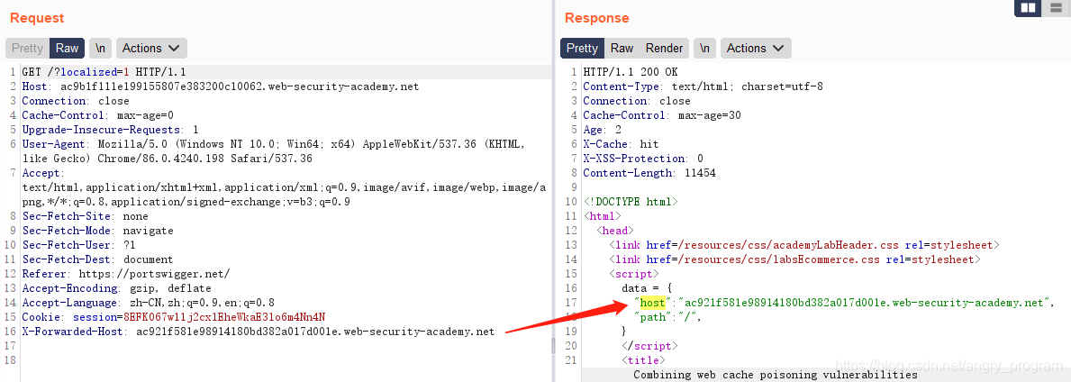The image size is (1071, 382).
Task: Click the X-Forwarded-Host header line in request
Action: [x=259, y=332]
